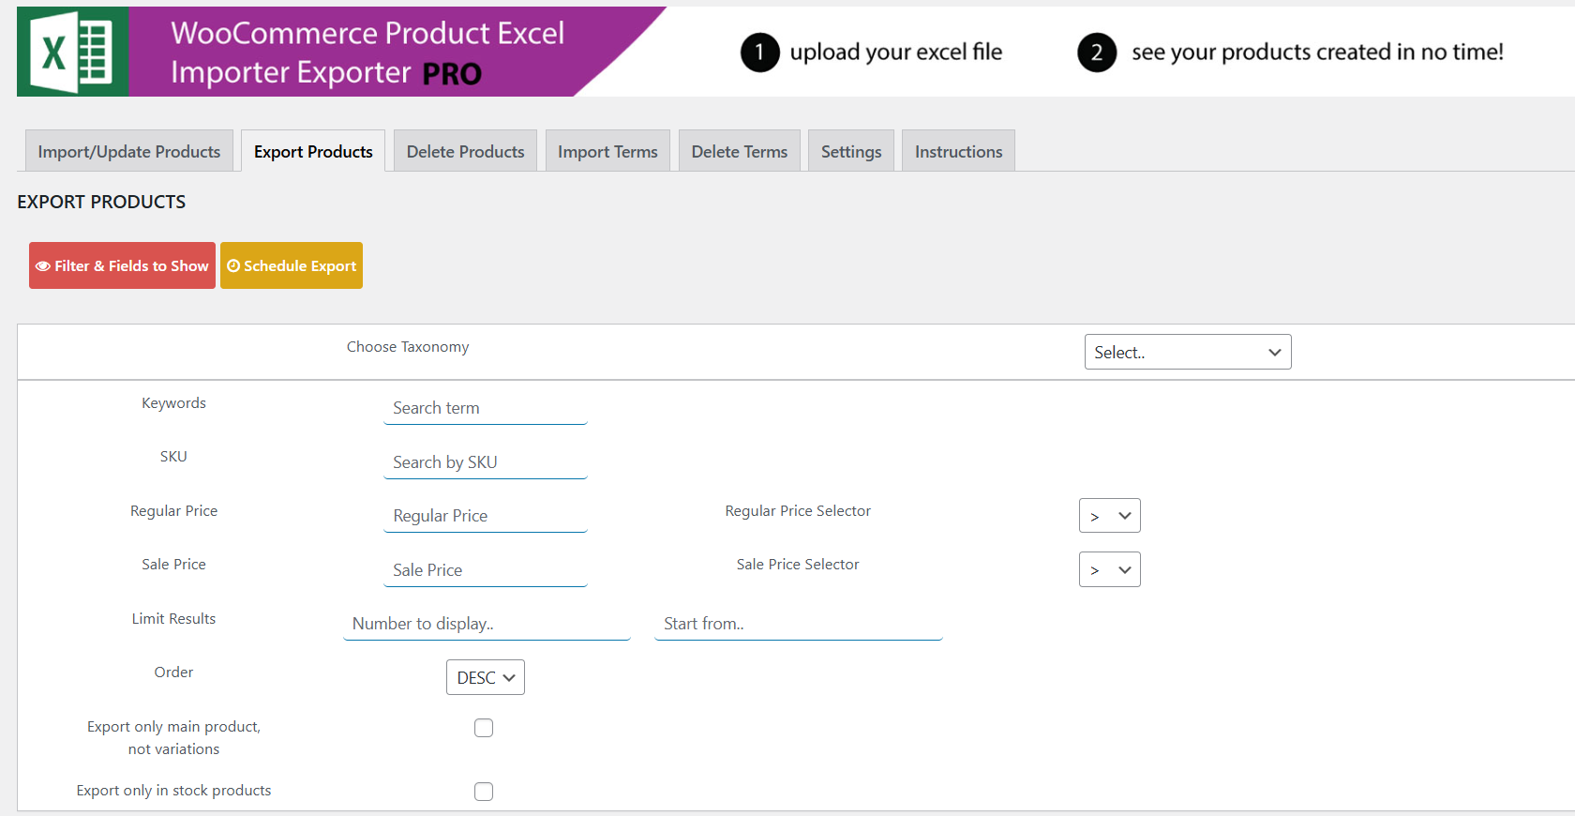The height and width of the screenshot is (816, 1575).
Task: Change the Order DESC dropdown
Action: point(485,678)
